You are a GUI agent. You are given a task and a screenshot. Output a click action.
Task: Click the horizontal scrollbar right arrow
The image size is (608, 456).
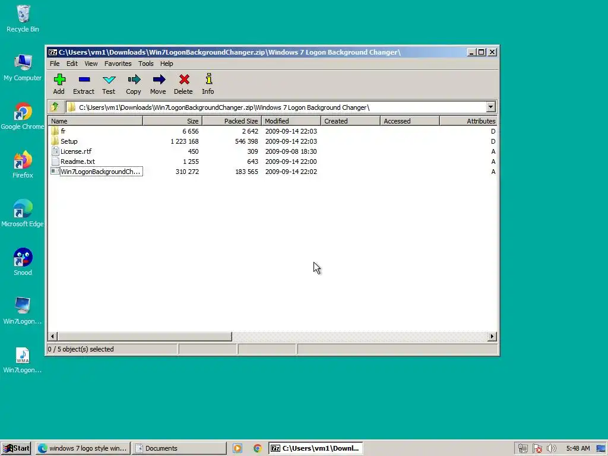click(492, 336)
